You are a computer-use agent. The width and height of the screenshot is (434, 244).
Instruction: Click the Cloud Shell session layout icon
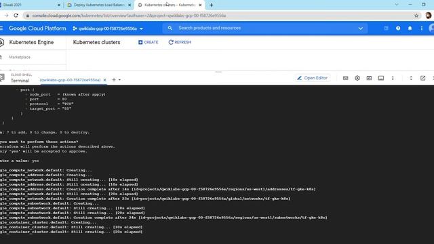click(x=381, y=78)
